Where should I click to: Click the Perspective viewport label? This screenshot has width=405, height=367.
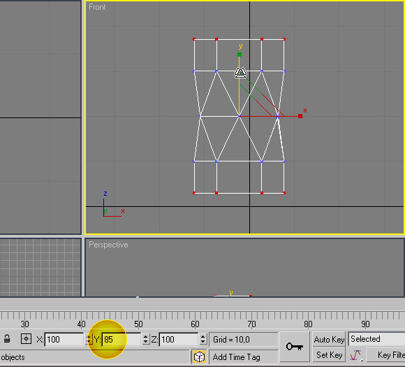coord(108,245)
